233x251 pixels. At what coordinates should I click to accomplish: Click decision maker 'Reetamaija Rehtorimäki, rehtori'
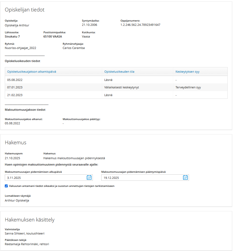tap(27, 244)
